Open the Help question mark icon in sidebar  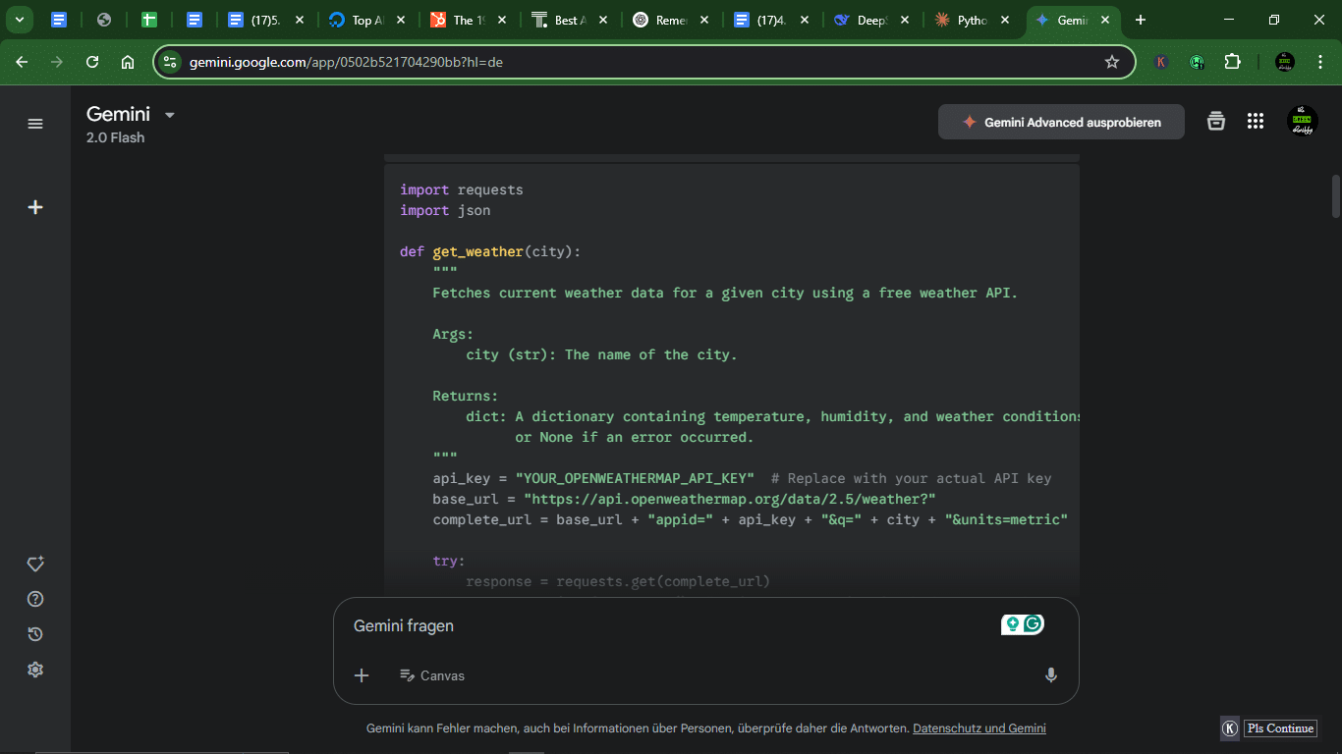(x=35, y=599)
